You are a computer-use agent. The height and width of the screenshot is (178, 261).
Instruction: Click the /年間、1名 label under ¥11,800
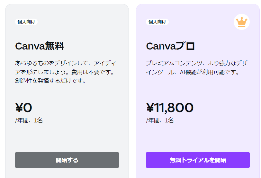click(160, 120)
